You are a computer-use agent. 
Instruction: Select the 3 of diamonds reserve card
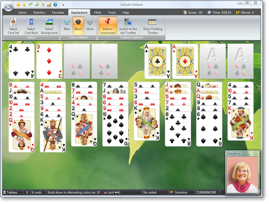[49, 61]
